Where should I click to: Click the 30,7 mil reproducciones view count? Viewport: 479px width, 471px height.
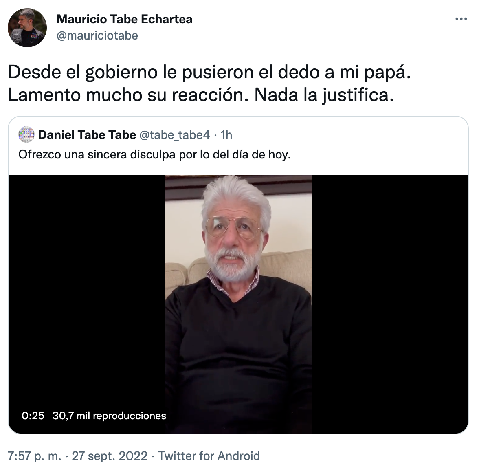[109, 416]
